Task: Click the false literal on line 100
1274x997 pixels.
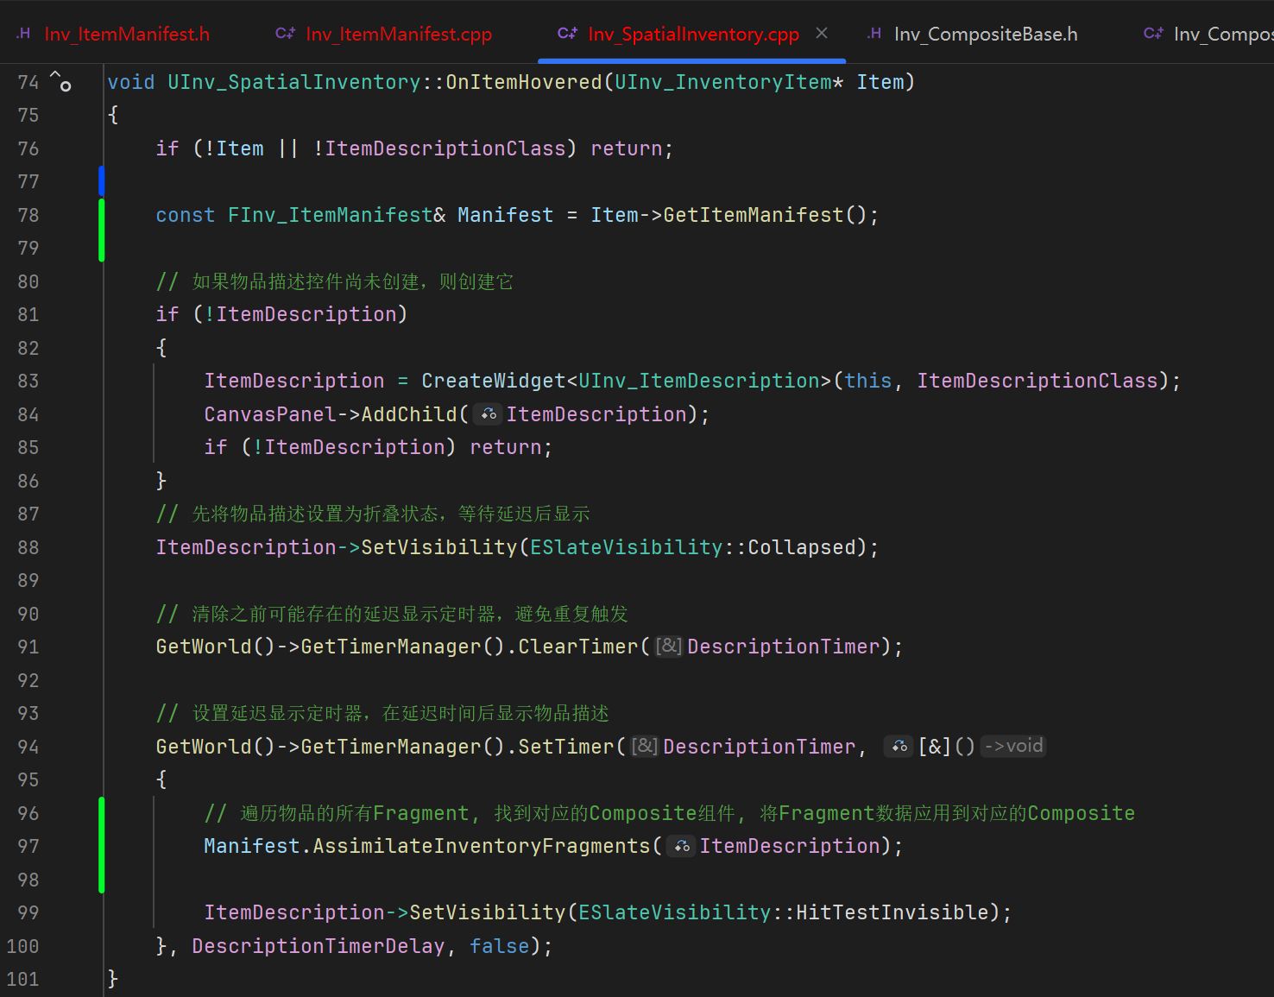Action: [x=500, y=946]
